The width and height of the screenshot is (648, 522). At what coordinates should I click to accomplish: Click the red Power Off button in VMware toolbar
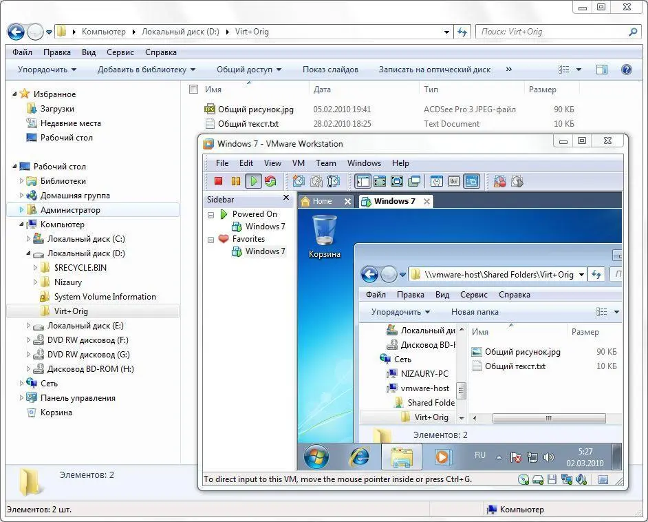tap(219, 180)
